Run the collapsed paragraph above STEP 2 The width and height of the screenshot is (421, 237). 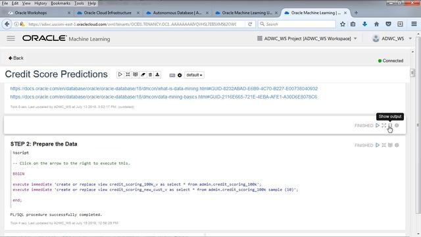point(378,126)
